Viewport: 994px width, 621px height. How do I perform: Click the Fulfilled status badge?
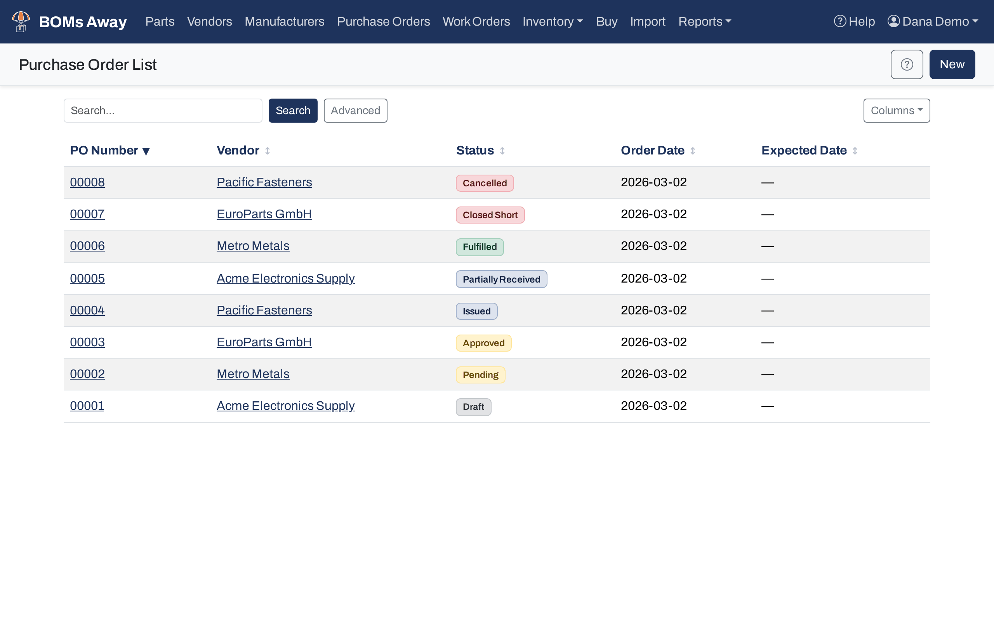pyautogui.click(x=480, y=247)
